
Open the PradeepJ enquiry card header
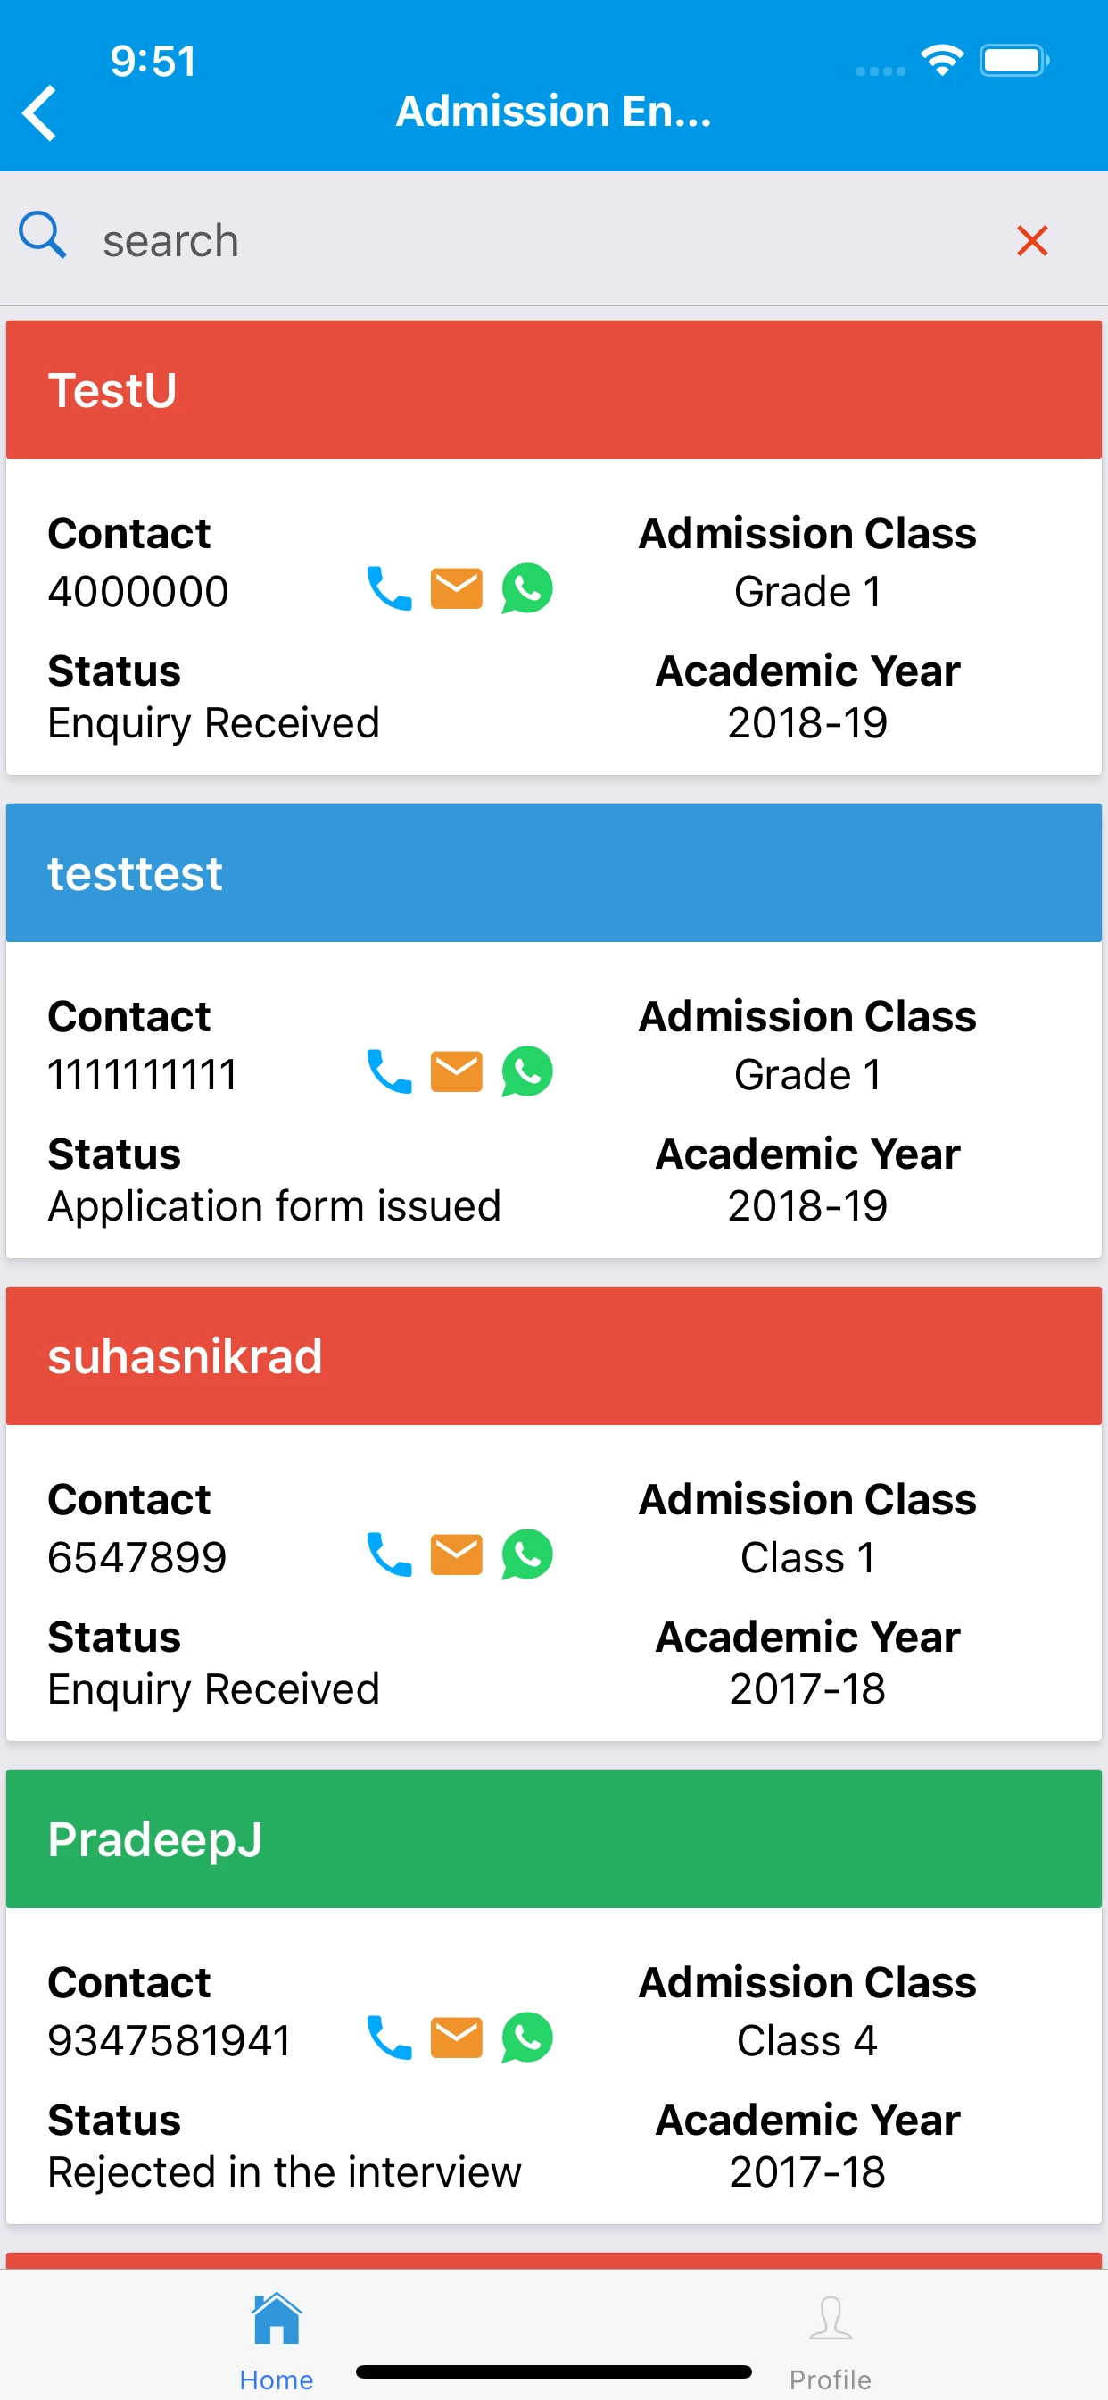click(x=554, y=1838)
